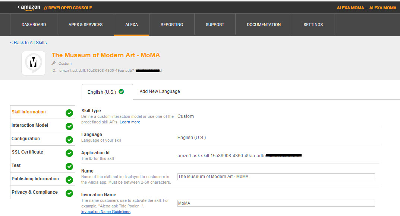This screenshot has width=400, height=216.
Task: Open Invocation Name Guidelines link
Action: click(x=105, y=212)
